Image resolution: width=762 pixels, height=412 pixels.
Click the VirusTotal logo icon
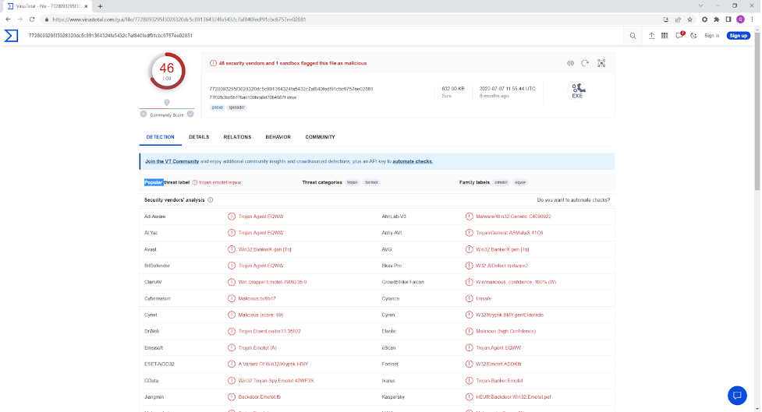pos(11,35)
